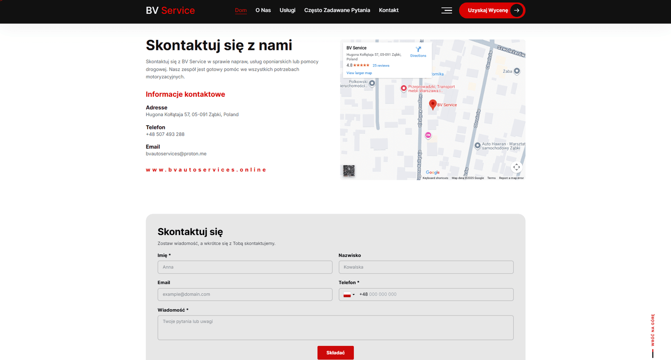The image size is (671, 360).
Task: Open the 25 reviews link
Action: point(381,65)
